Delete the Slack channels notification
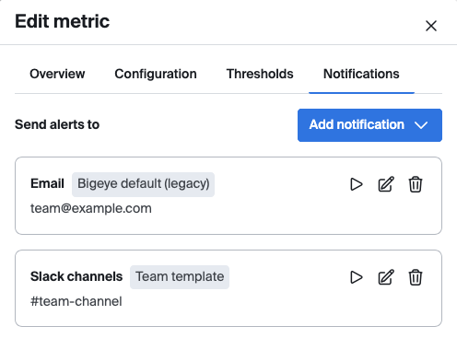The height and width of the screenshot is (338, 457). pyautogui.click(x=416, y=277)
